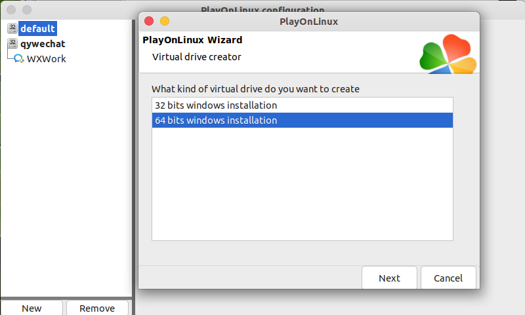Cancel the virtual drive creator wizard

[x=448, y=278]
